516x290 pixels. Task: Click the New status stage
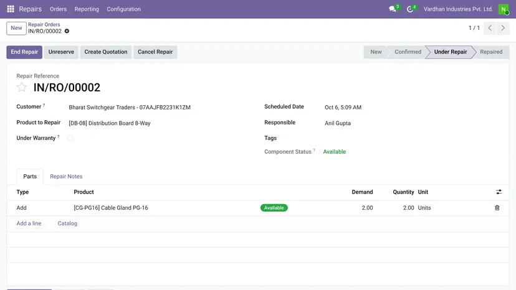tap(376, 52)
